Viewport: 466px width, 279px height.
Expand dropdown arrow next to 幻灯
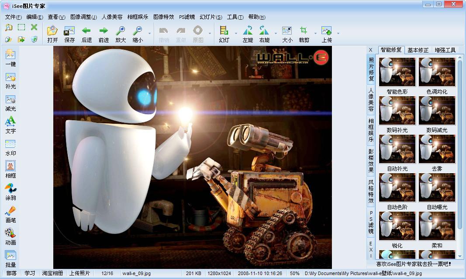[236, 33]
